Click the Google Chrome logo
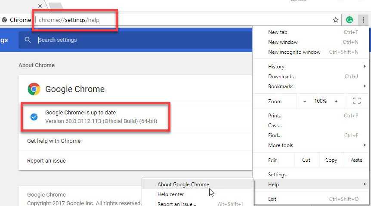 coord(34,89)
